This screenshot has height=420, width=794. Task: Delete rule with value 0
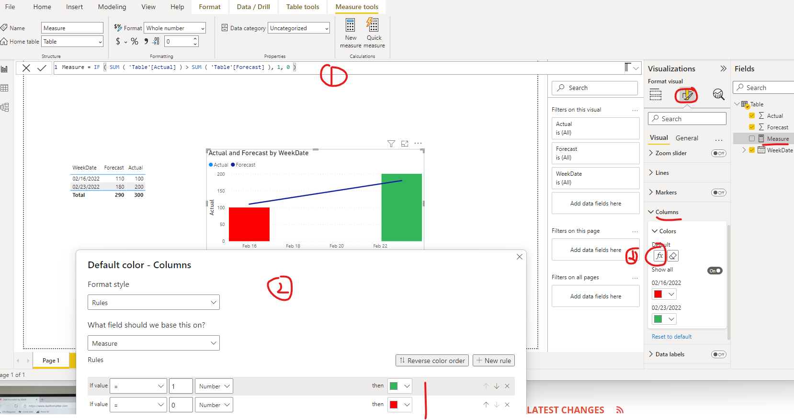[x=507, y=405]
